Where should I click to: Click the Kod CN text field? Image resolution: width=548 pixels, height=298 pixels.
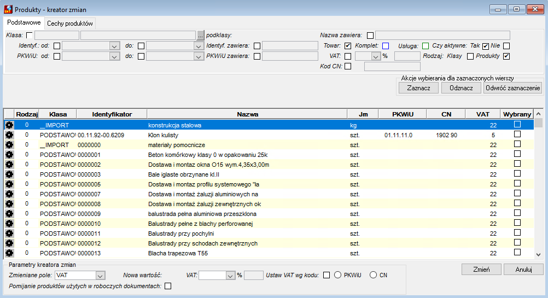[392, 66]
